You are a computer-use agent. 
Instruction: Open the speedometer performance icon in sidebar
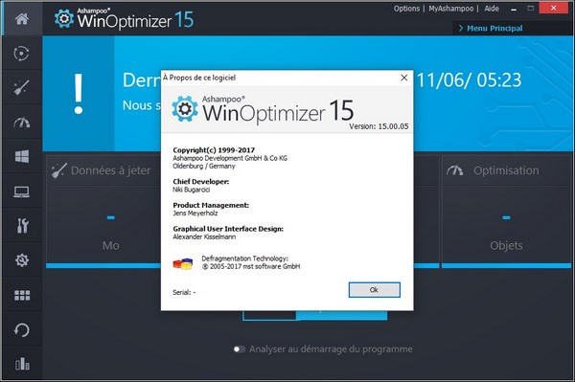[22, 123]
